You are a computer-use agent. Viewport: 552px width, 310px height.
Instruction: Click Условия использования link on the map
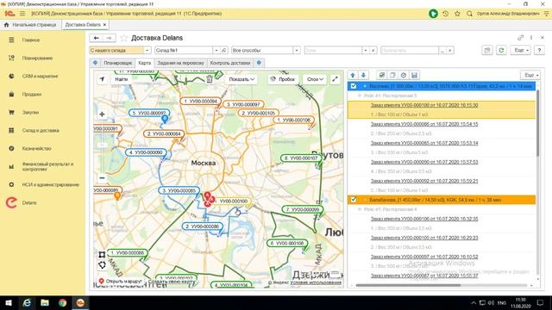click(x=316, y=282)
